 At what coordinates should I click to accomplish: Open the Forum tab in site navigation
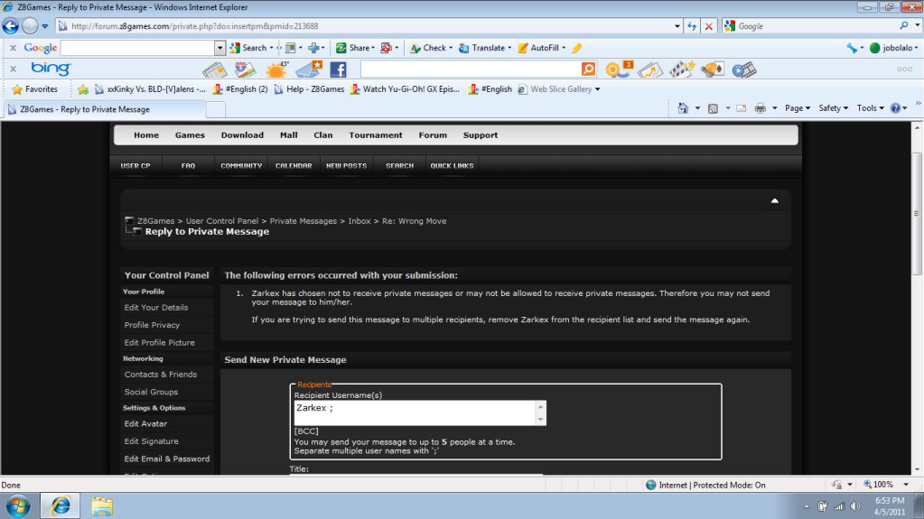[433, 135]
